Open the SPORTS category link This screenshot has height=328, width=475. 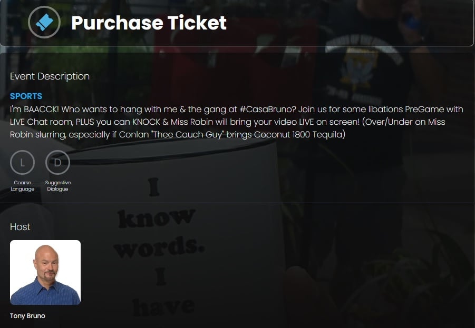coord(26,96)
